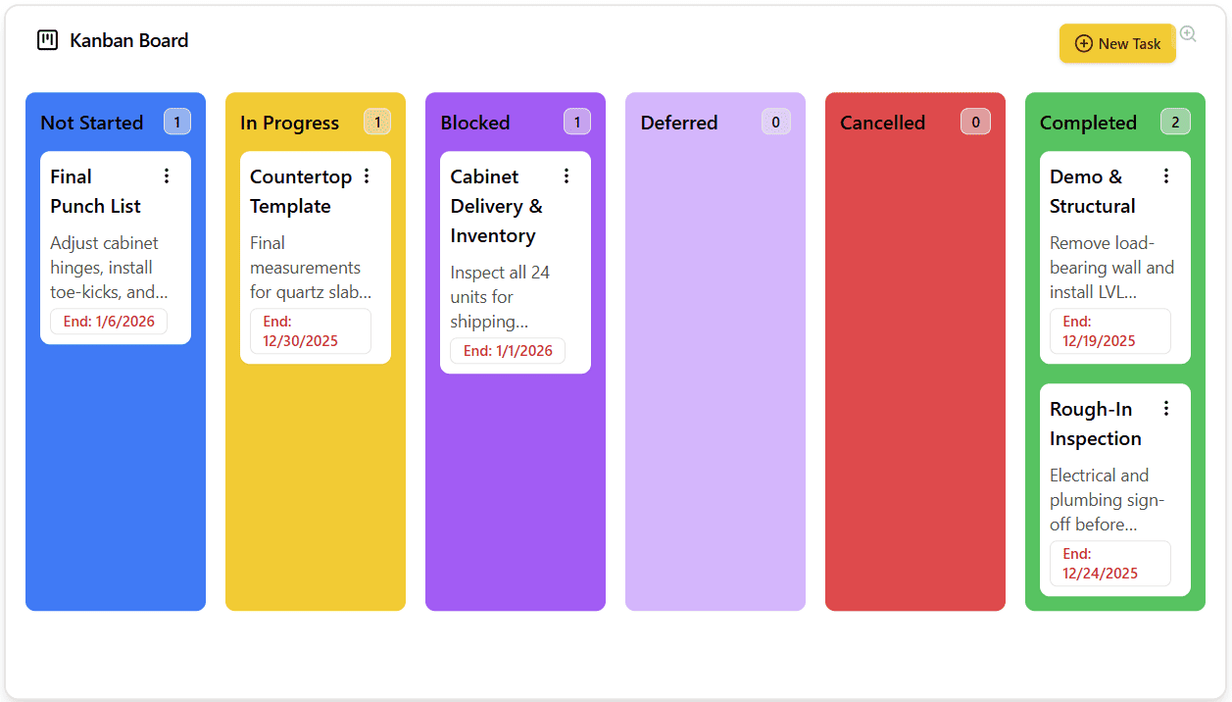The image size is (1232, 702).
Task: Click the Completed column count badge
Action: (x=1176, y=122)
